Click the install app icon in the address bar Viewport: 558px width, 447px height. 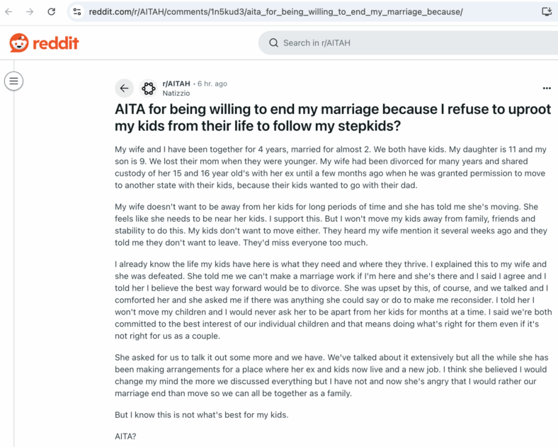(x=546, y=12)
